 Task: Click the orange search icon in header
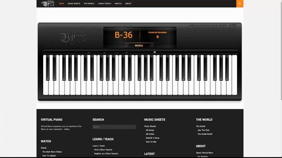tap(240, 4)
